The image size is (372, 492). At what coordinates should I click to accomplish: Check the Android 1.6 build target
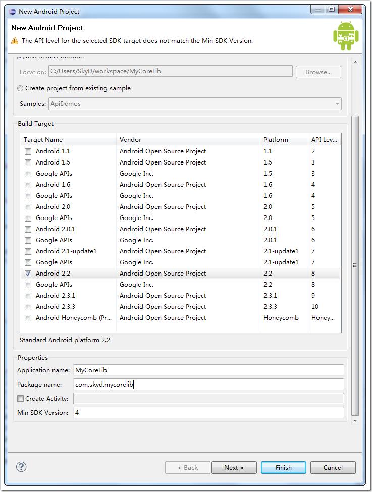pos(28,185)
